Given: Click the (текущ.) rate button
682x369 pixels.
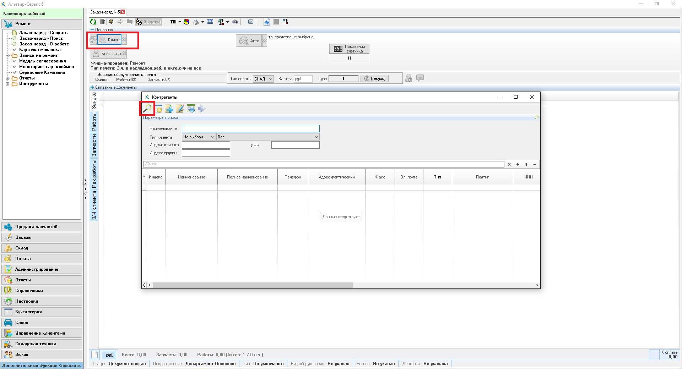Looking at the screenshot, I should click(x=375, y=78).
